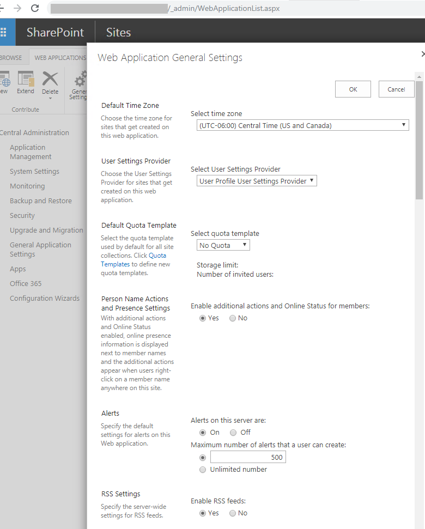Open the time zone dropdown

coord(302,125)
